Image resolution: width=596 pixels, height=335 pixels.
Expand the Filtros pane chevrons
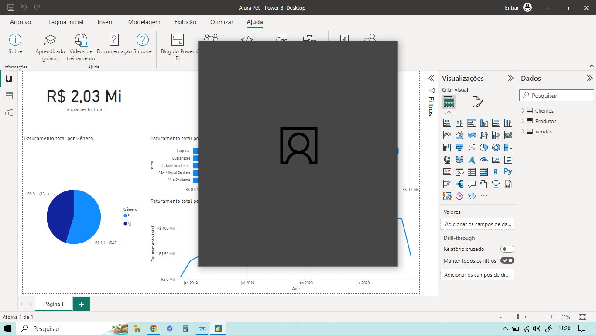431,78
